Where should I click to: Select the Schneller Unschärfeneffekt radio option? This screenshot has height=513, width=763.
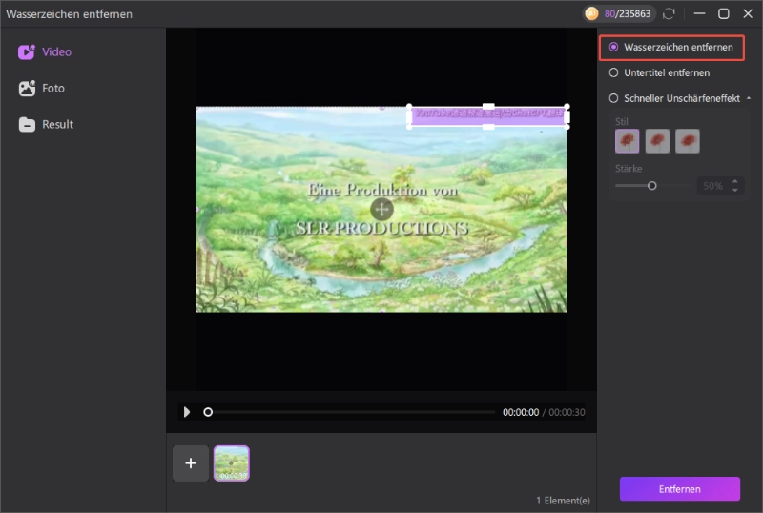tap(674, 98)
